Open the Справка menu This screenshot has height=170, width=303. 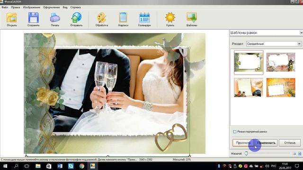[x=75, y=8]
